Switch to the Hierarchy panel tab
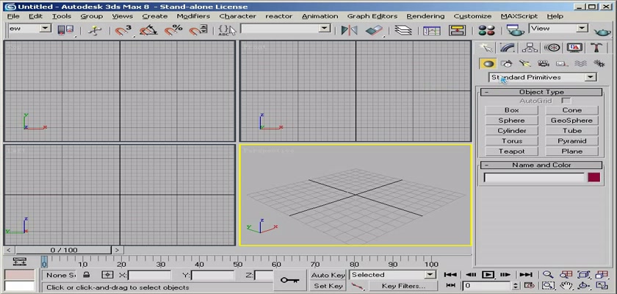The image size is (617, 294). [528, 48]
